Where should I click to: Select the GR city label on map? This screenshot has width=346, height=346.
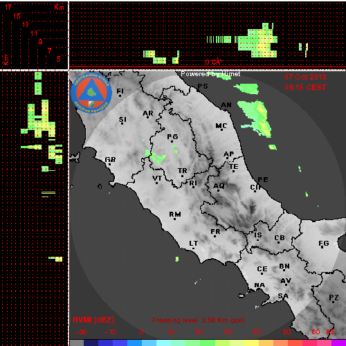(110, 160)
